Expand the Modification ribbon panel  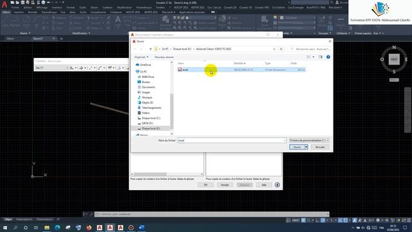click(81, 34)
